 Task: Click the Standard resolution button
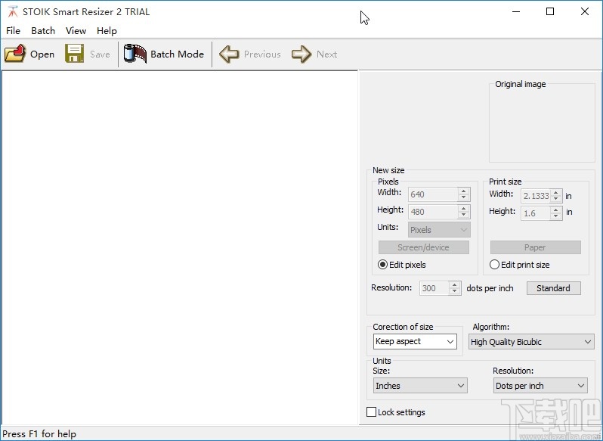553,288
